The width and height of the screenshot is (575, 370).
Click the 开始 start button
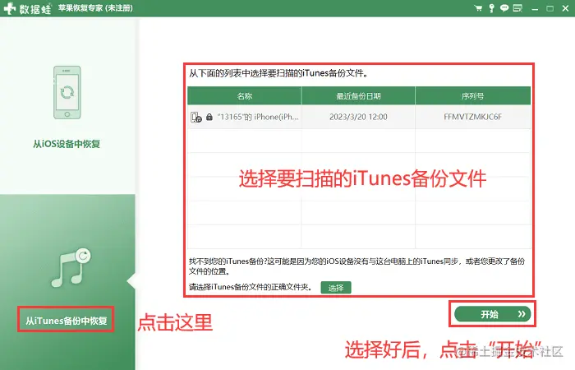[493, 314]
